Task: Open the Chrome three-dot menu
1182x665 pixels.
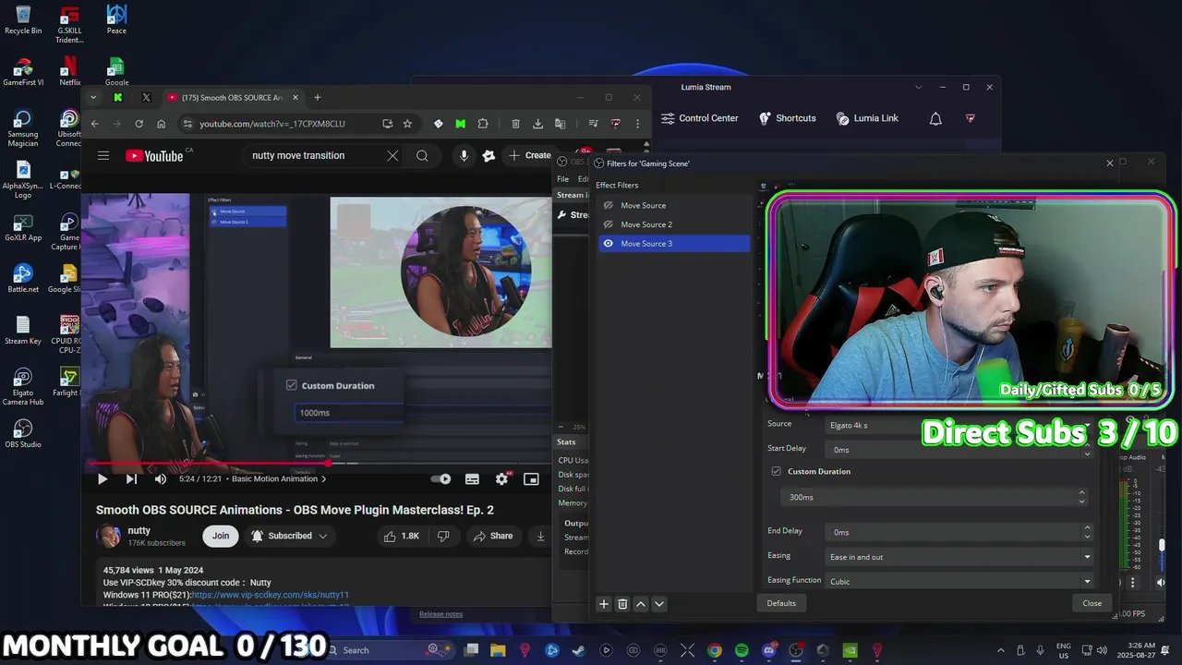Action: pos(637,124)
